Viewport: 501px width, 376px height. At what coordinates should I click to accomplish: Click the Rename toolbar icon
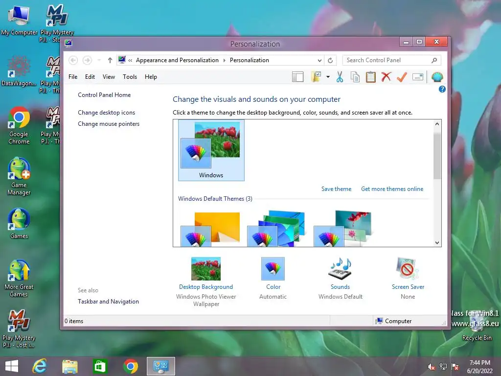click(x=418, y=77)
